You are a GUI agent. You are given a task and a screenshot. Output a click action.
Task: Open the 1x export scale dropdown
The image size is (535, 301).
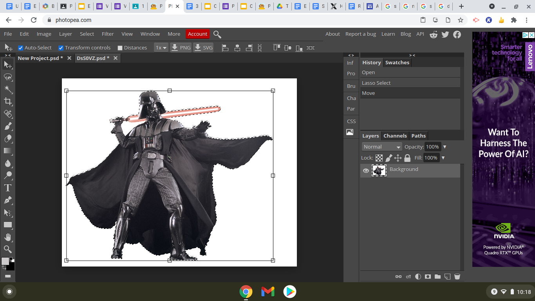point(161,48)
